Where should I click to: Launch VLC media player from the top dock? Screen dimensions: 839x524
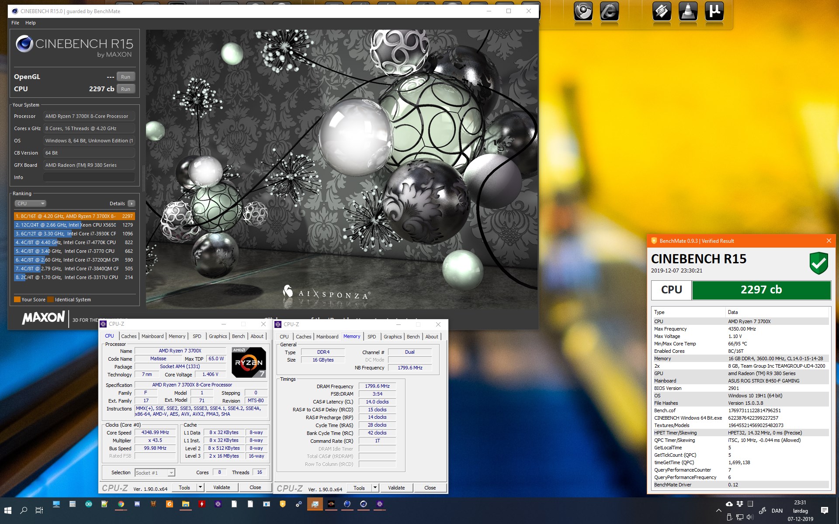pyautogui.click(x=688, y=12)
